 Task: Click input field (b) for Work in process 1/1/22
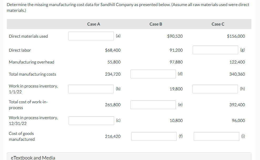91,89
